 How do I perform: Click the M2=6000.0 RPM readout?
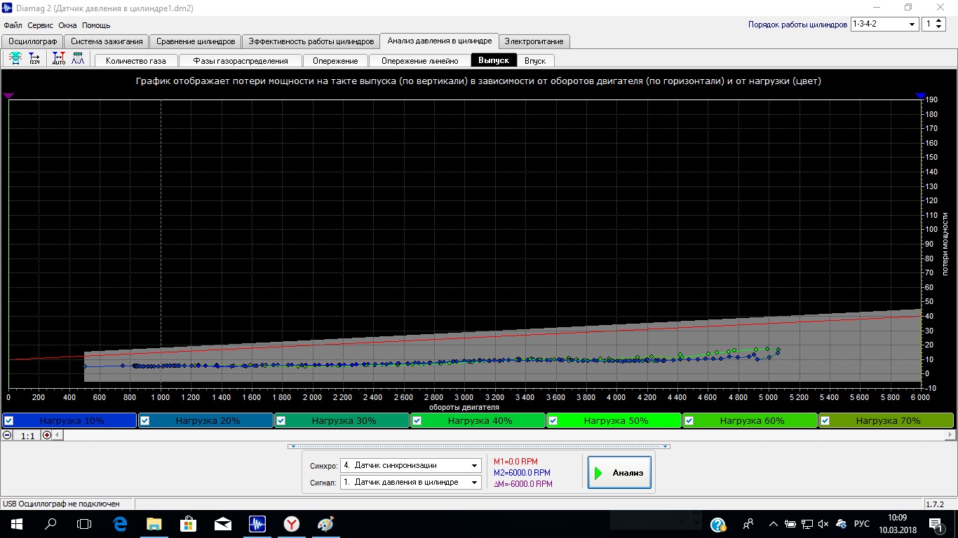tap(522, 473)
